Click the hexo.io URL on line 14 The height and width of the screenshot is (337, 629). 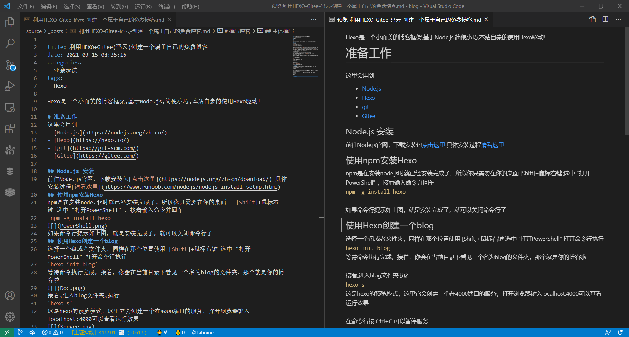tap(101, 140)
